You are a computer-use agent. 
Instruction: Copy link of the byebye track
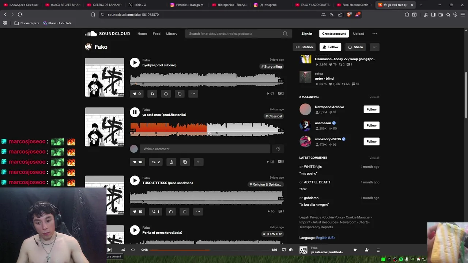pos(180,94)
